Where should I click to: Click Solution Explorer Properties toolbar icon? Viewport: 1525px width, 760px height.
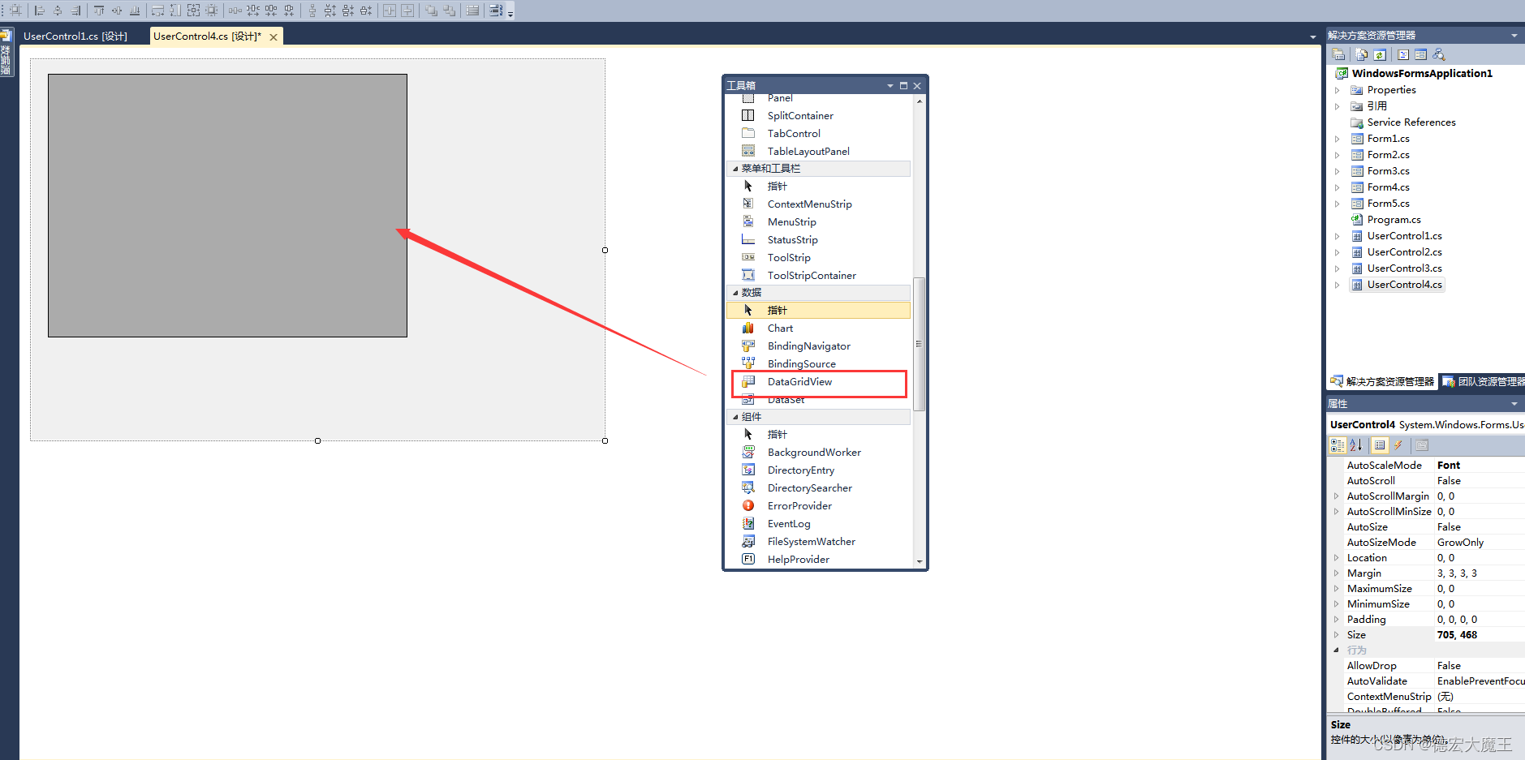tap(1338, 54)
